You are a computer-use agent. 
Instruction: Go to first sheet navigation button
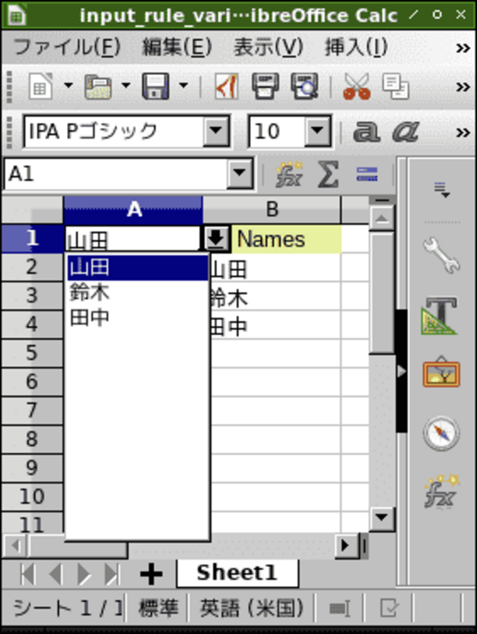[28, 574]
